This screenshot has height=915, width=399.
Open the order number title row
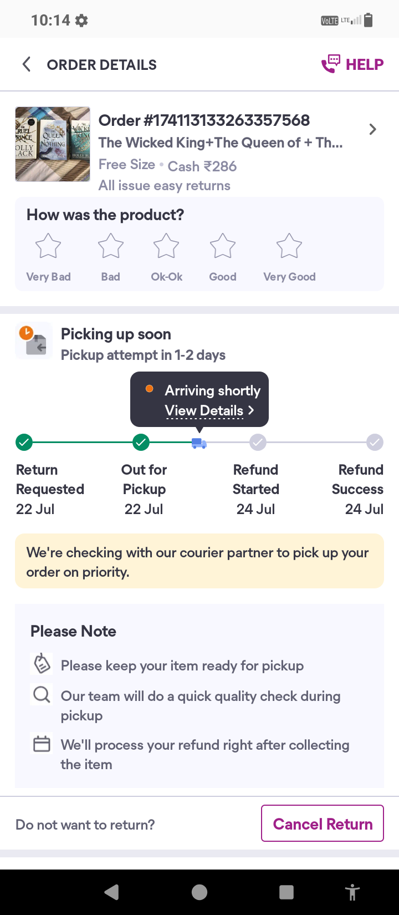click(x=204, y=120)
